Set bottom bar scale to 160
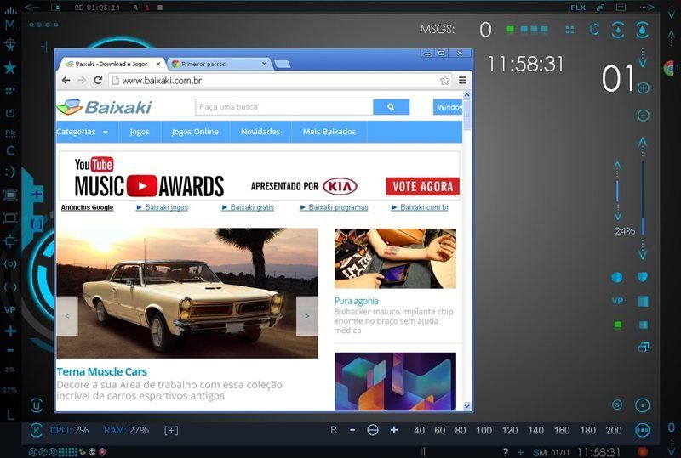The height and width of the screenshot is (458, 681). click(562, 430)
